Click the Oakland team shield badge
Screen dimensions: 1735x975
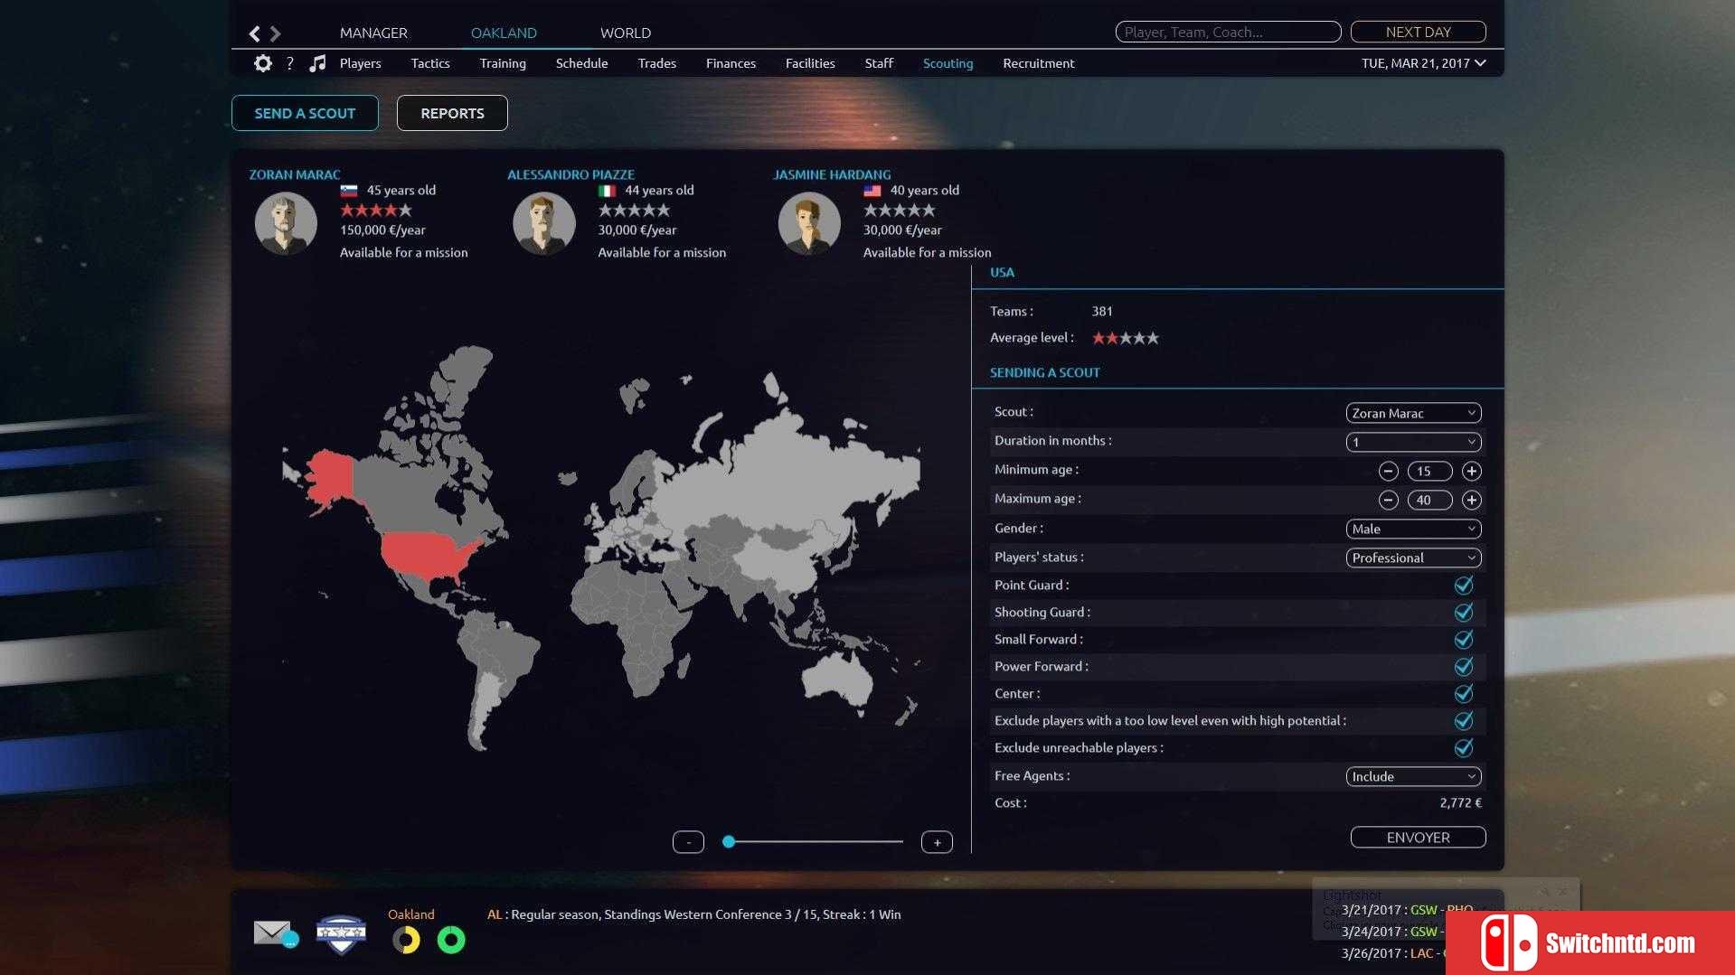(x=341, y=934)
